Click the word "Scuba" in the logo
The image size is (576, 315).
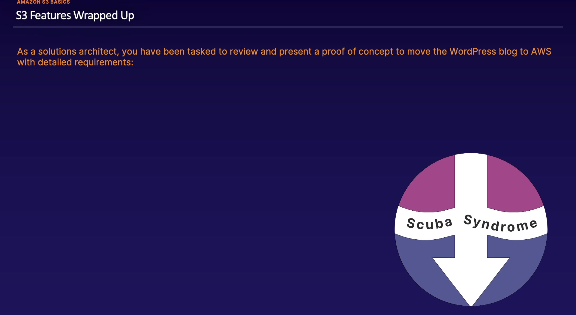click(429, 224)
